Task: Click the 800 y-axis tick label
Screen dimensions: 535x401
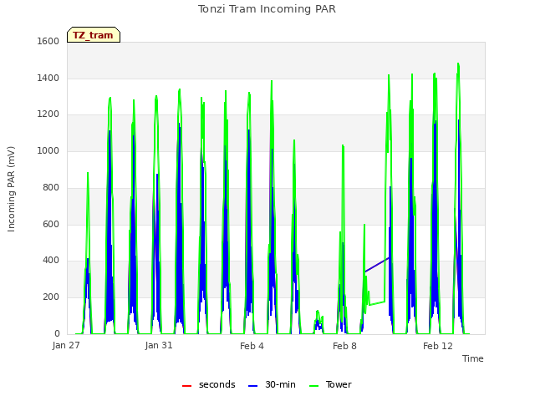Action: pyautogui.click(x=51, y=187)
